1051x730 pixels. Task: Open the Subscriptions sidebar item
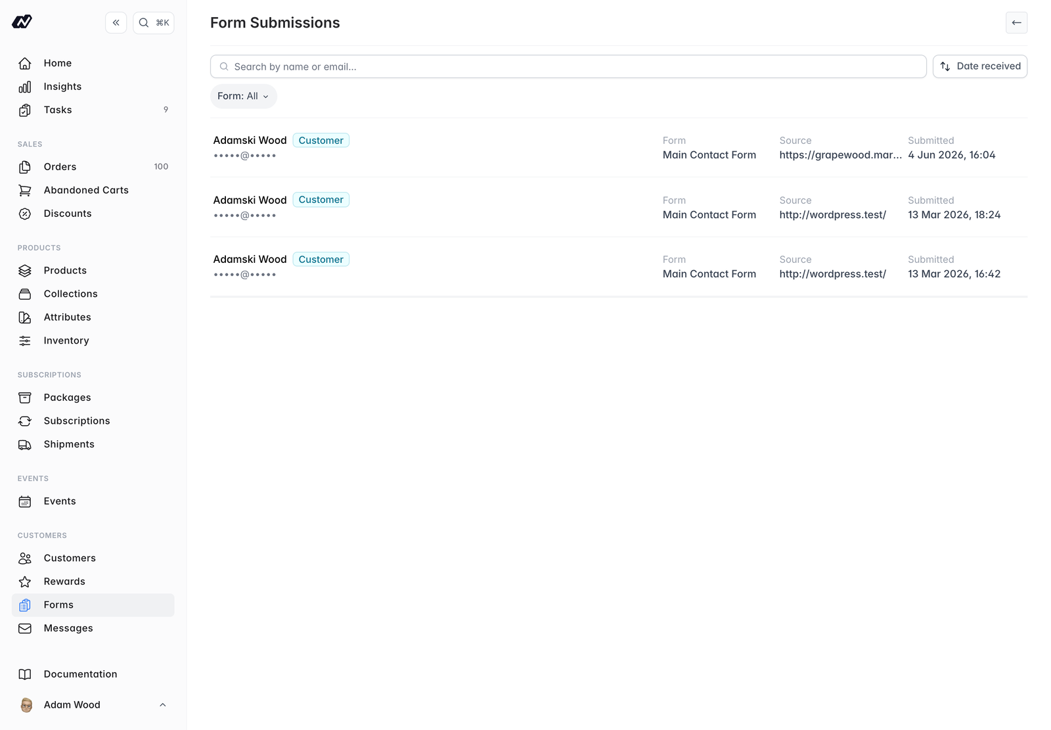point(93,421)
